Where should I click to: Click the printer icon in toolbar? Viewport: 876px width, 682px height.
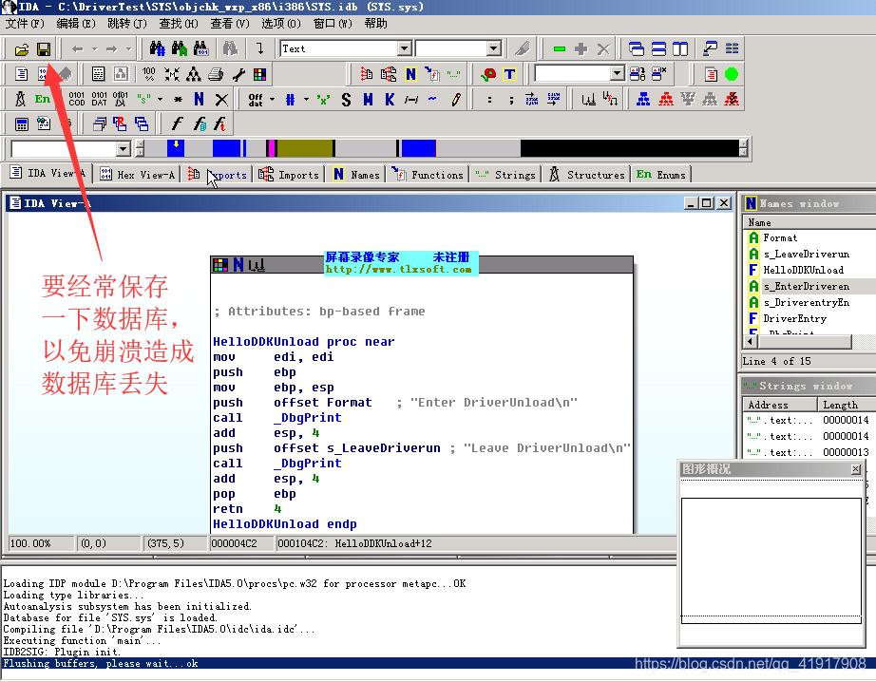point(216,74)
